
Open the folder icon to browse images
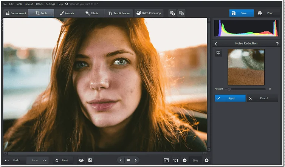point(128,160)
